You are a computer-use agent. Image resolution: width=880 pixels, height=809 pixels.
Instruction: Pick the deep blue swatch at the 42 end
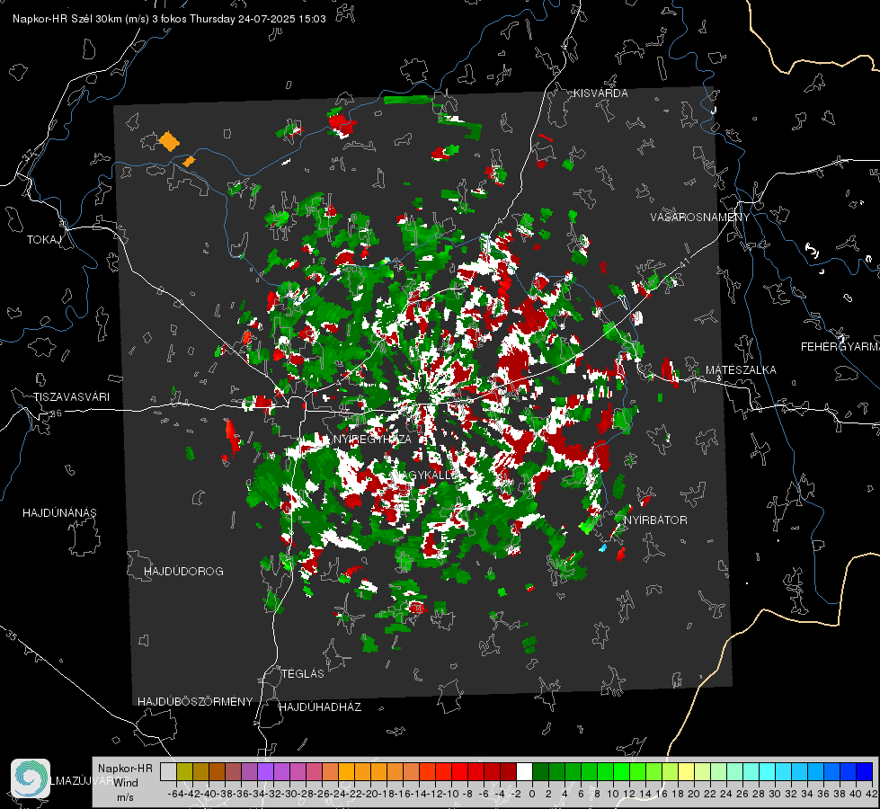(865, 771)
